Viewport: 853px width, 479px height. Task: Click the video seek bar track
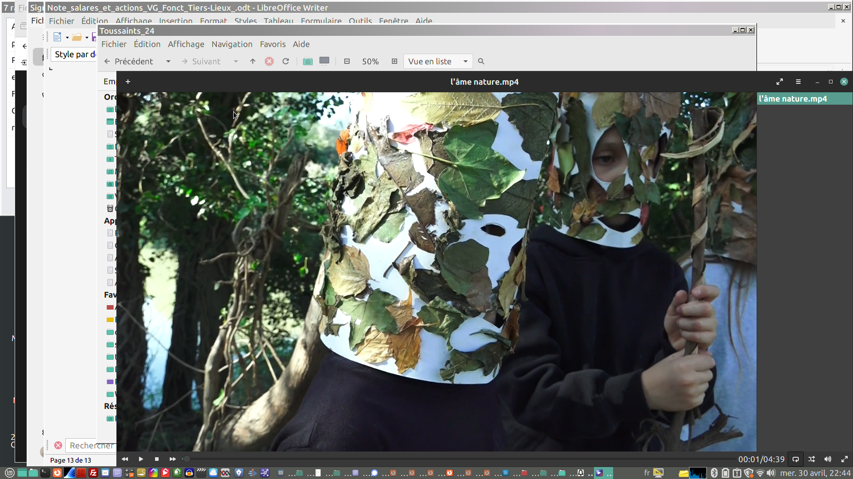444,459
